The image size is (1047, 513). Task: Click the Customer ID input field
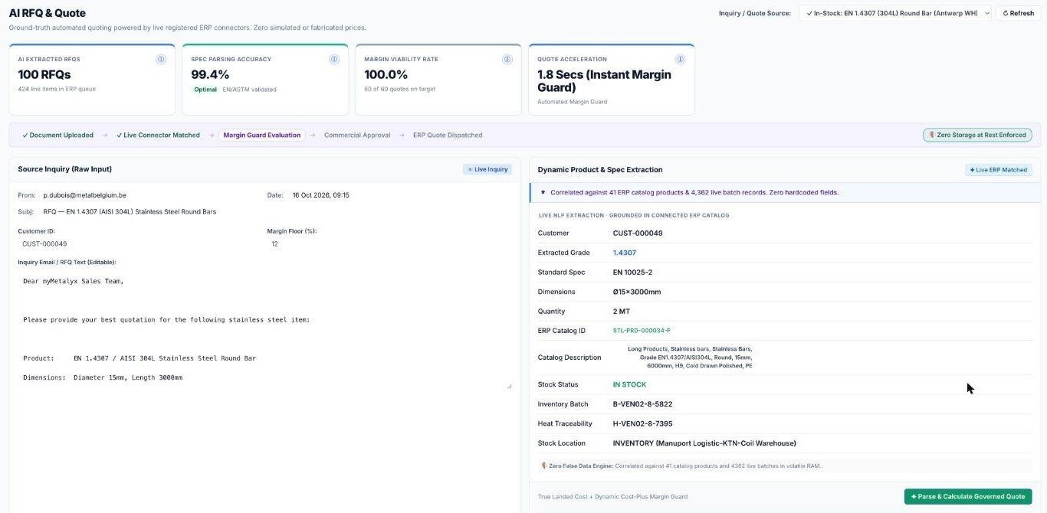pyautogui.click(x=138, y=243)
